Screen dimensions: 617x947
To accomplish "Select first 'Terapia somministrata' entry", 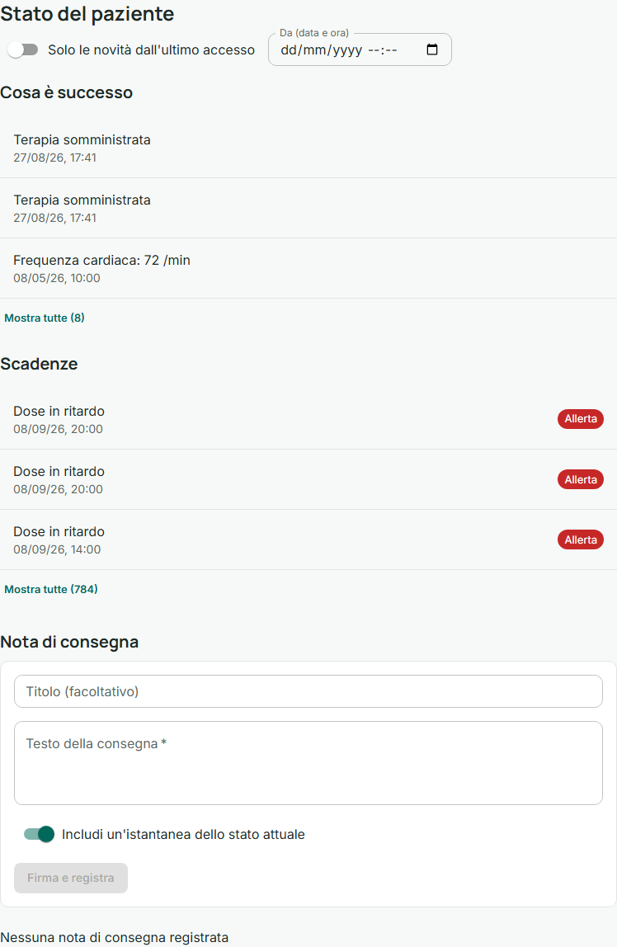I will 308,148.
